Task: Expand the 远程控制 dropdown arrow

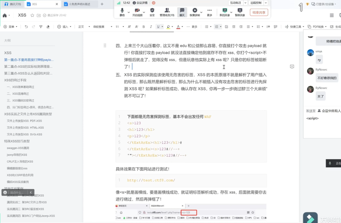Action: coord(266,3)
